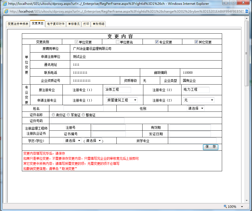This screenshot has width=252, height=211.
Task: Uncheck the 专业变更 checkbox
Action: pos(157,42)
